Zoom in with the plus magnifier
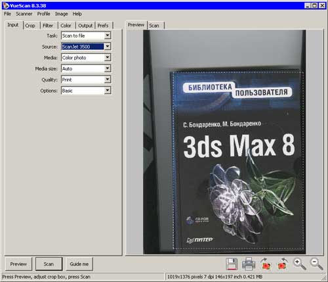328x282 pixels. tap(300, 264)
